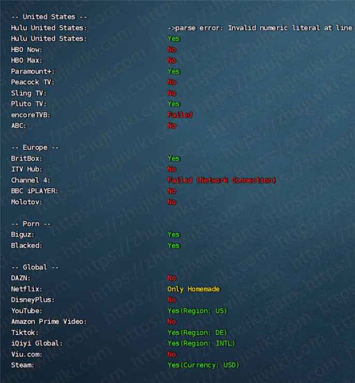Click the Yes result for Blacked

pos(174,245)
